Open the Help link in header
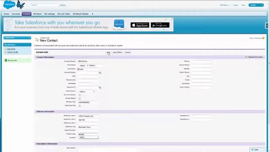This screenshot has width=270, height=152. (x=243, y=5)
